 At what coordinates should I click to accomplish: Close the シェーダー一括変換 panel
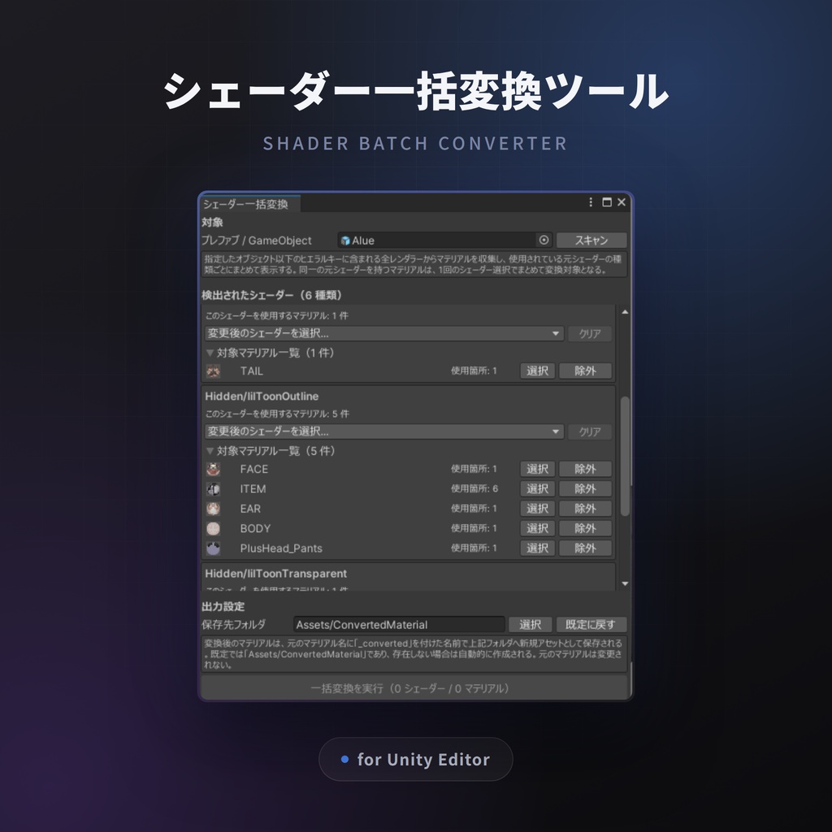(x=622, y=202)
